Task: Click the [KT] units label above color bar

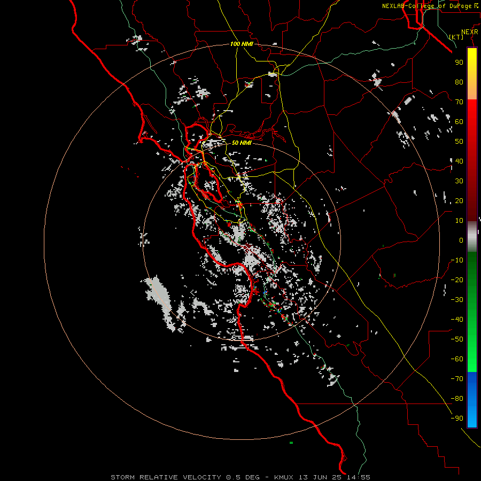Action: click(x=456, y=37)
